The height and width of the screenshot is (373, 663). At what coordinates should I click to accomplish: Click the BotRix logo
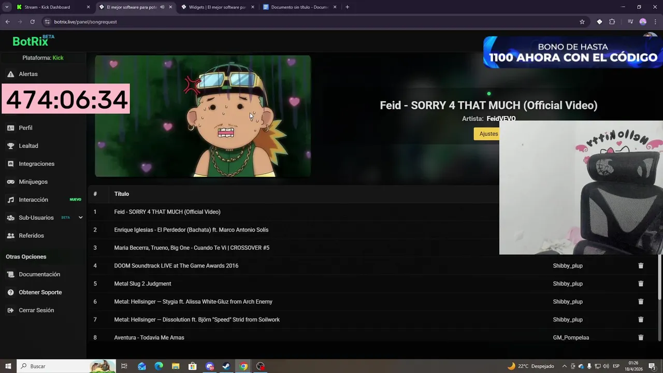pyautogui.click(x=33, y=41)
